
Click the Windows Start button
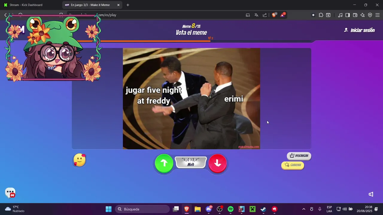(x=109, y=209)
